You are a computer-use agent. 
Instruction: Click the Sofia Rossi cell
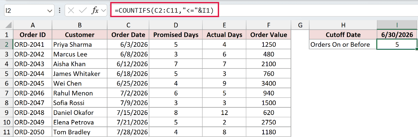(x=80, y=103)
